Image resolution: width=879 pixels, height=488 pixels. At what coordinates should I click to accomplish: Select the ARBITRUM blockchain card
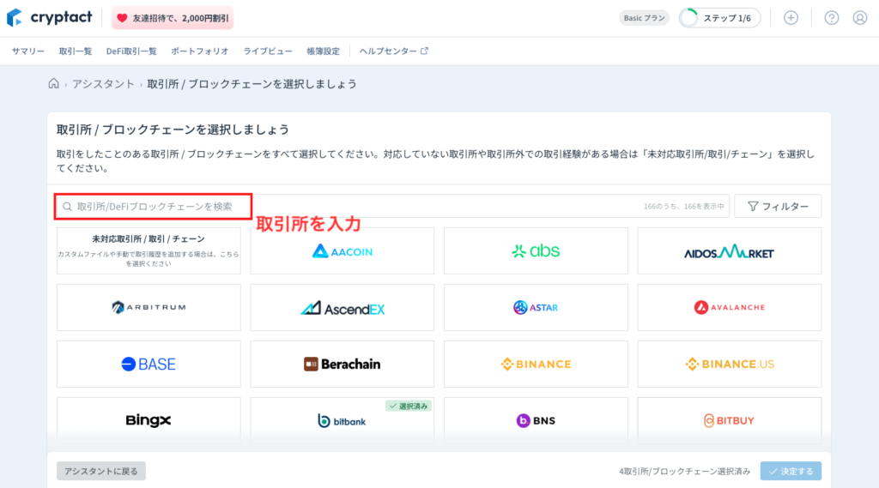[x=149, y=307]
